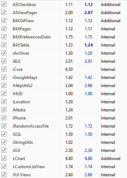Image resolution: width=127 pixels, height=178 pixels.
Task: Uncheck the iStringUtils checkbox
Action: [x=4, y=142]
